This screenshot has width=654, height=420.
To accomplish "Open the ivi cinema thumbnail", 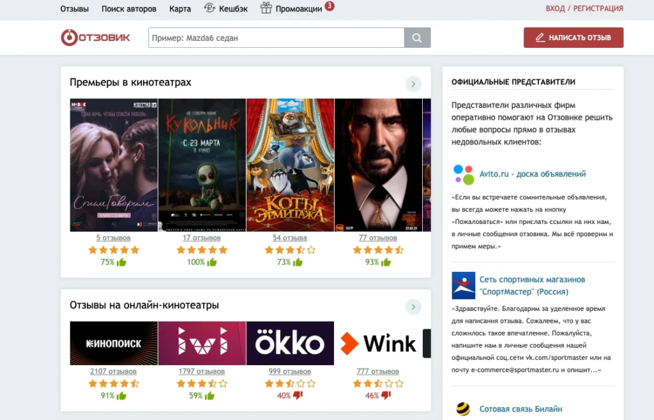I will tap(202, 343).
